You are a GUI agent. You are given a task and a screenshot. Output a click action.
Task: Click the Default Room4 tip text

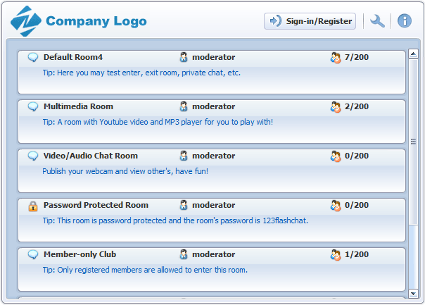[x=141, y=73]
